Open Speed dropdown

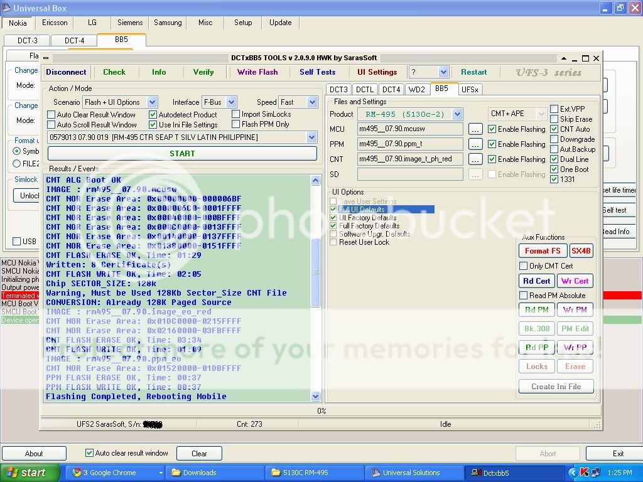[x=313, y=102]
